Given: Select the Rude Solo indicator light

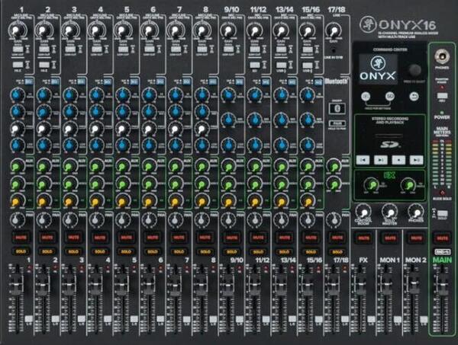Looking at the screenshot, I should coord(442,193).
